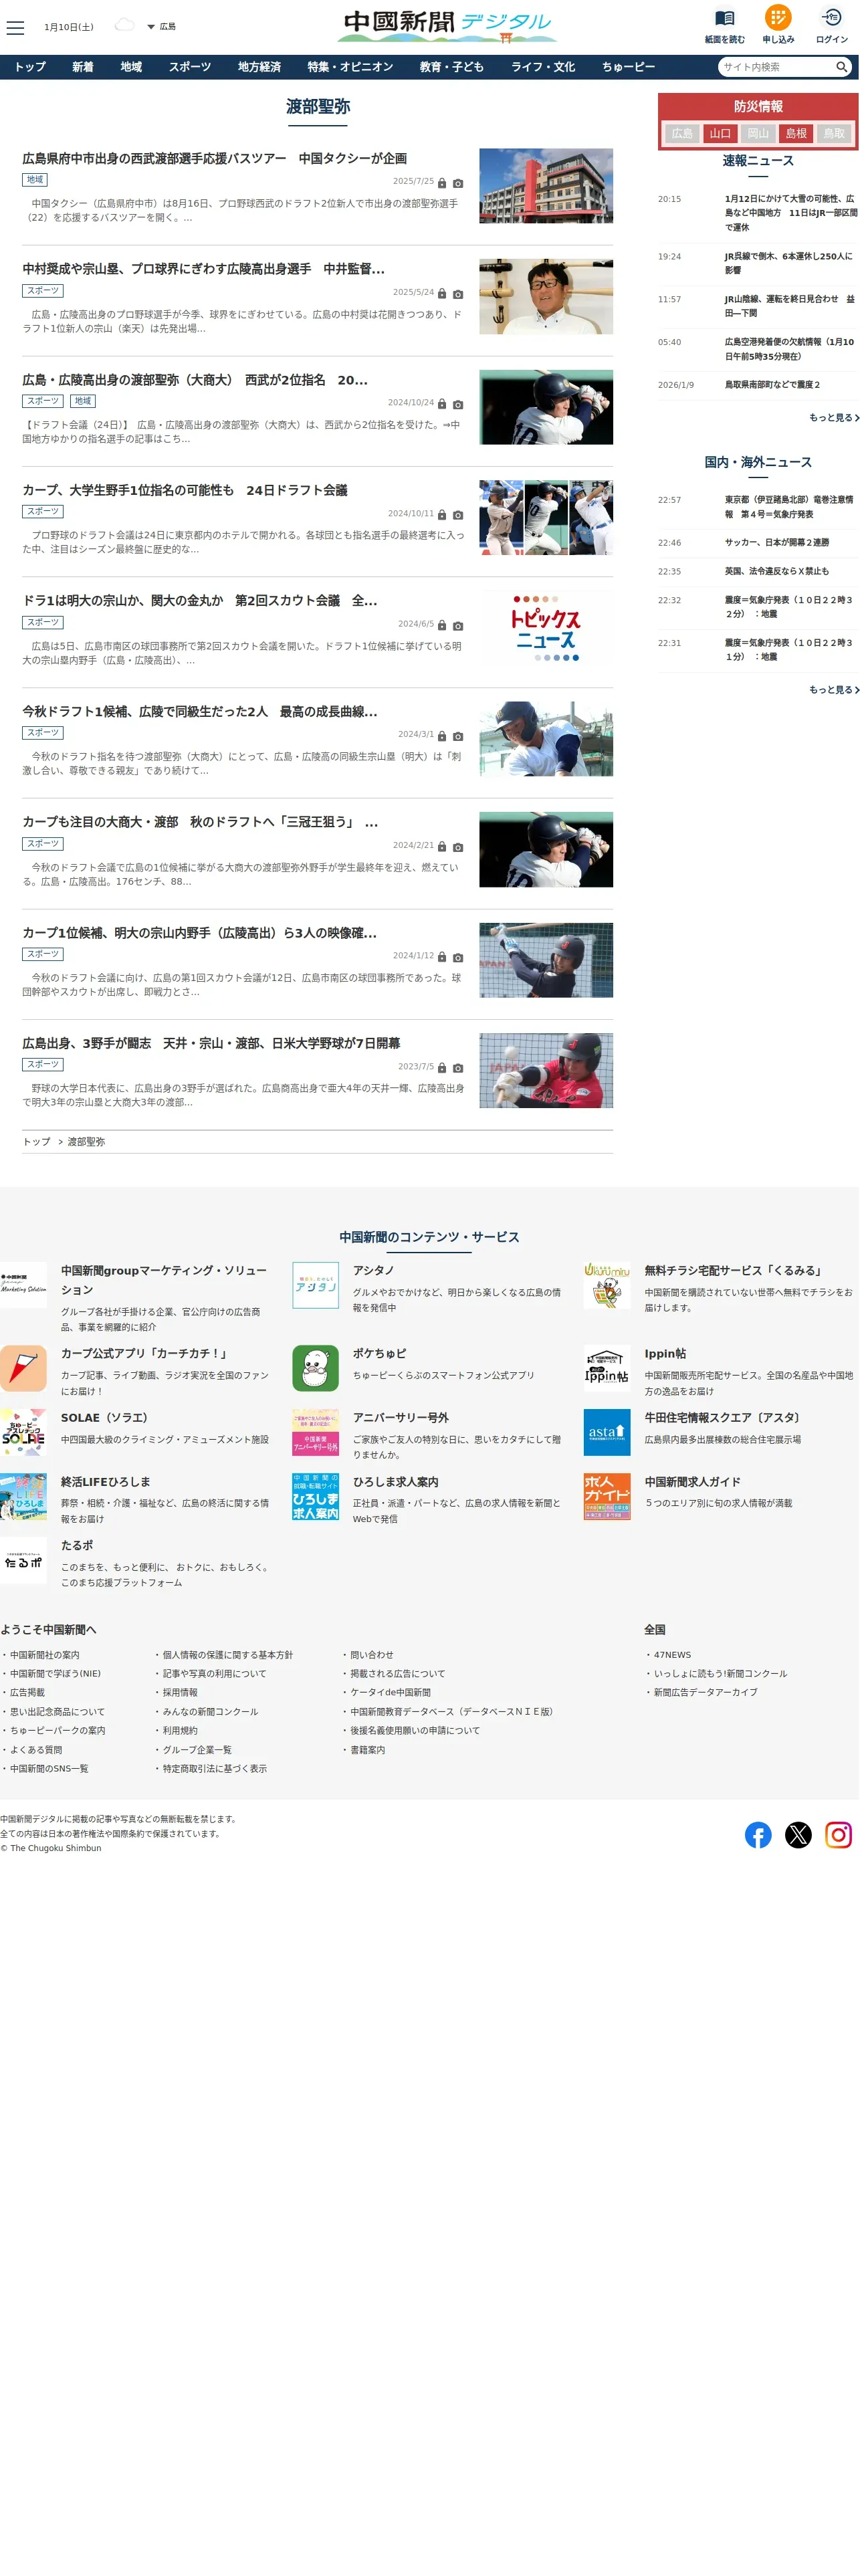
Task: Select 岡山 disaster info button
Action: tap(758, 133)
